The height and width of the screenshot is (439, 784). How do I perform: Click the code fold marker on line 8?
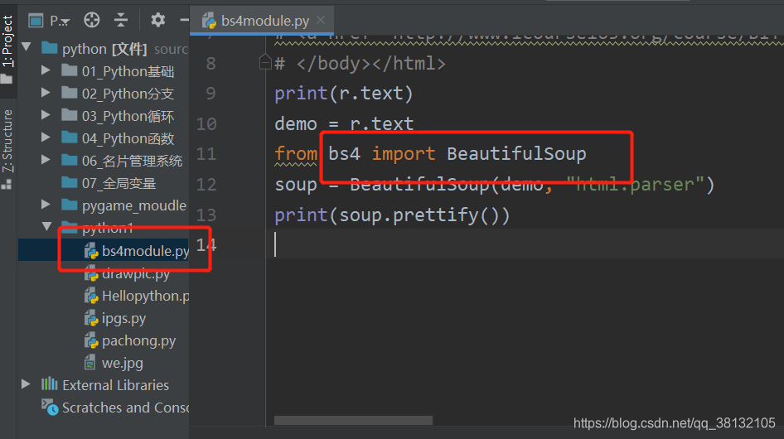click(265, 62)
